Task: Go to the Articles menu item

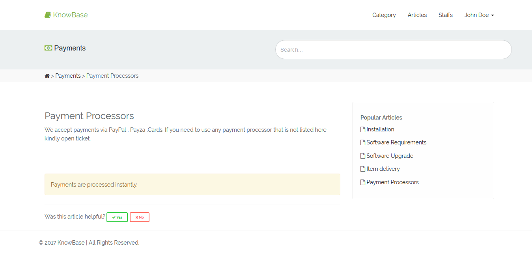Action: coord(417,15)
